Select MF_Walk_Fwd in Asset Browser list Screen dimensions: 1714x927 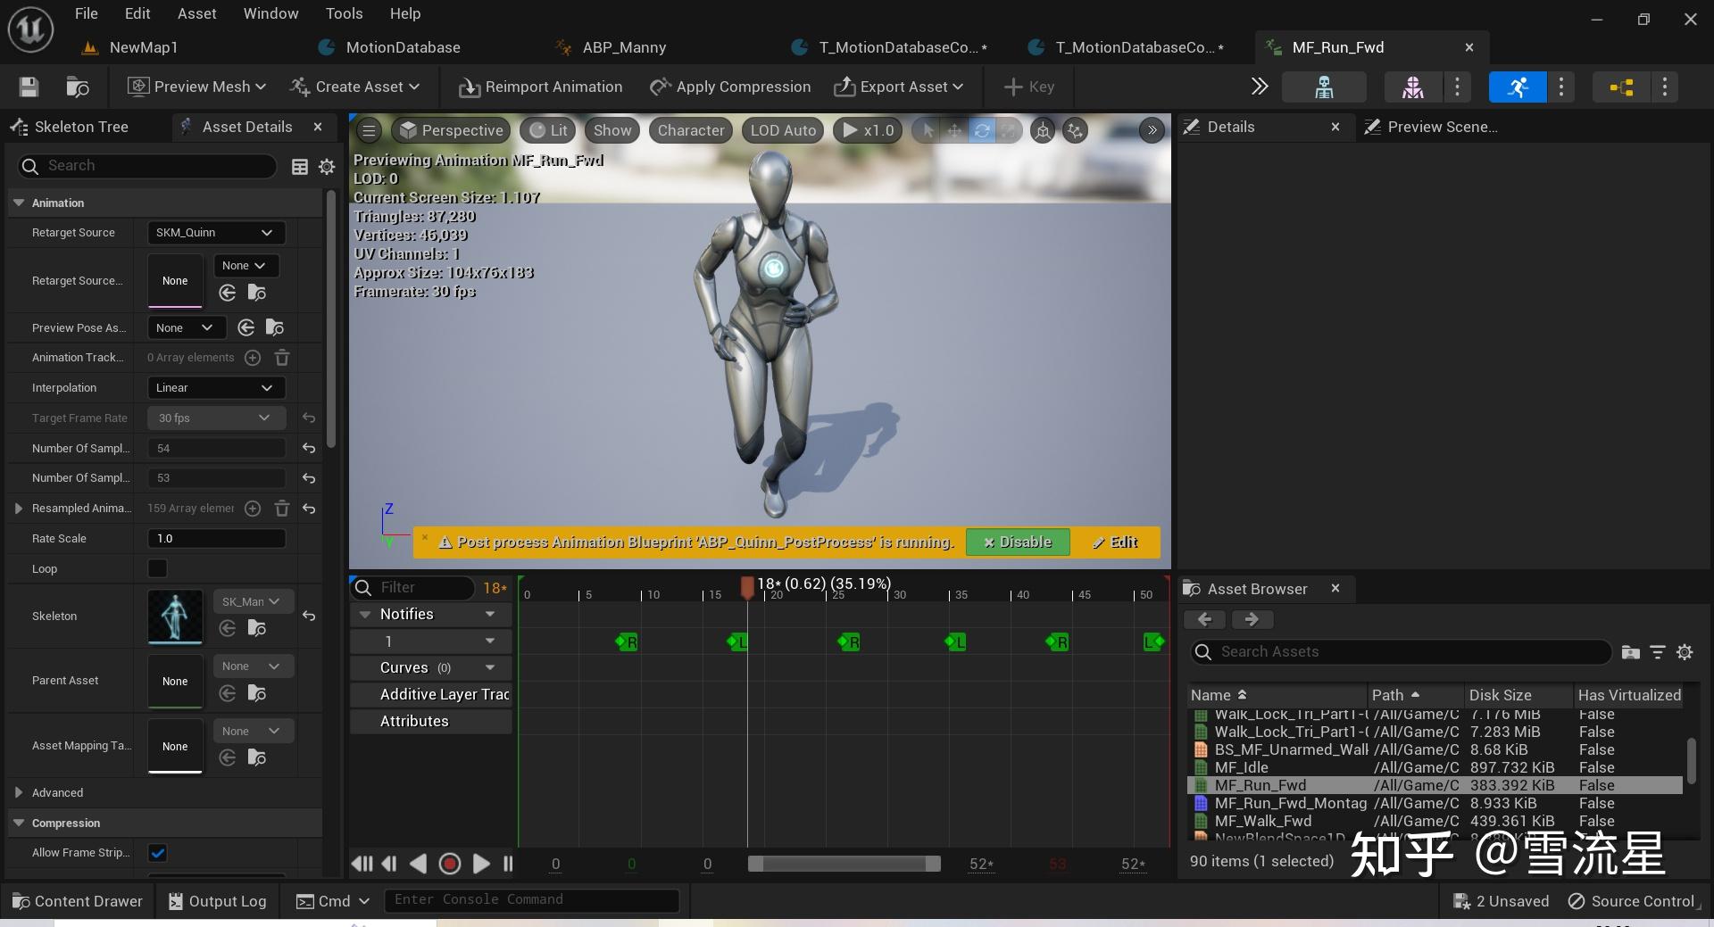[x=1262, y=821]
